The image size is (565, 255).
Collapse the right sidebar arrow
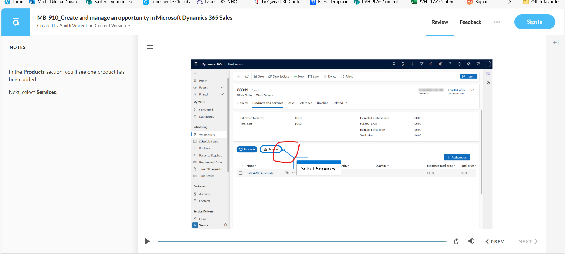click(556, 43)
